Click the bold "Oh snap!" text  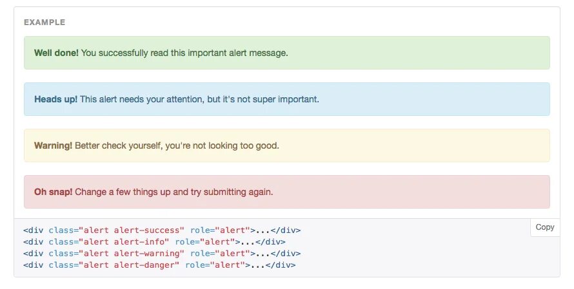point(53,192)
